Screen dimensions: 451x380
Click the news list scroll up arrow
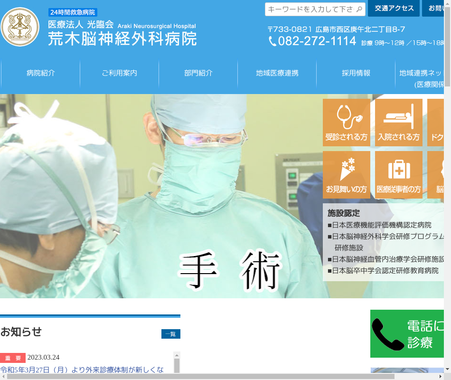(x=177, y=355)
